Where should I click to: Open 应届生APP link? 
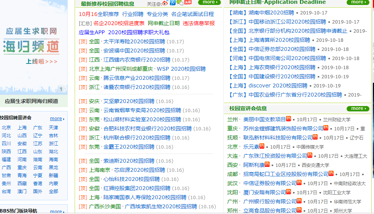coord(92,32)
